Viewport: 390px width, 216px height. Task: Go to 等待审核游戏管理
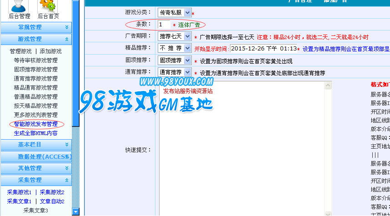pos(35,60)
